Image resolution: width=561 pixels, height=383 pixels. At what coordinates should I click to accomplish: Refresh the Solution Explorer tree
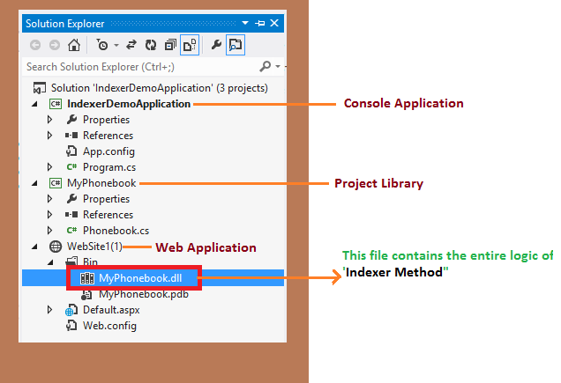[x=151, y=45]
